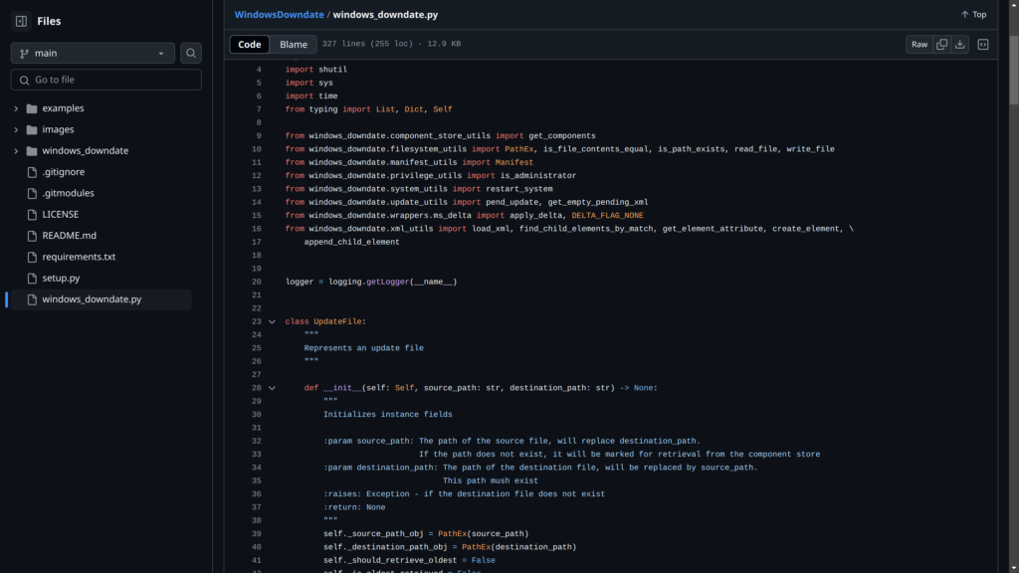Switch to the Blame tab
This screenshot has height=573, width=1019.
(x=294, y=44)
